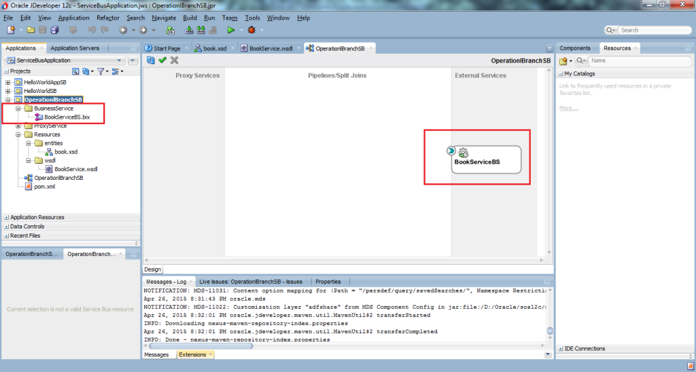Click the Make project toolbar icon
Viewport: 696px width, 372px height.
(x=189, y=30)
